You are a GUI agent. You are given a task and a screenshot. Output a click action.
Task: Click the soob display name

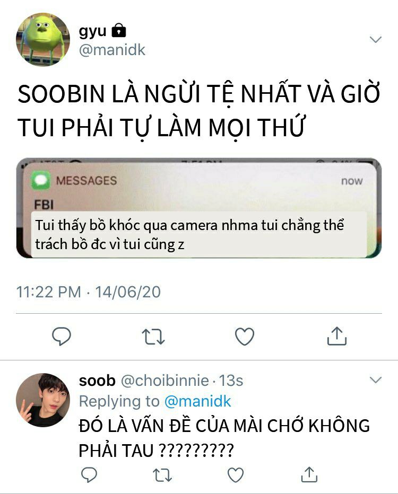(97, 381)
